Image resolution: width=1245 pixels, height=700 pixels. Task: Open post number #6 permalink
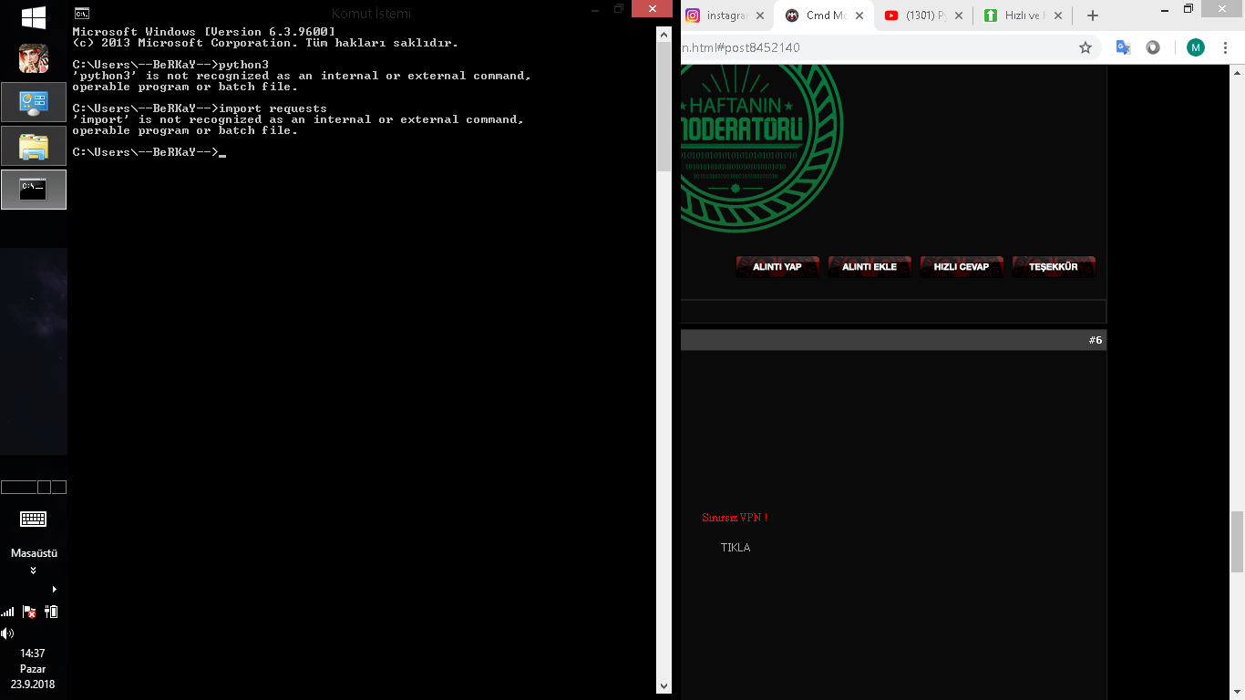click(x=1095, y=340)
